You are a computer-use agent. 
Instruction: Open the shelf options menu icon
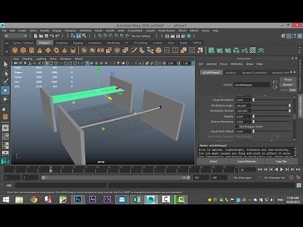coord(6,51)
